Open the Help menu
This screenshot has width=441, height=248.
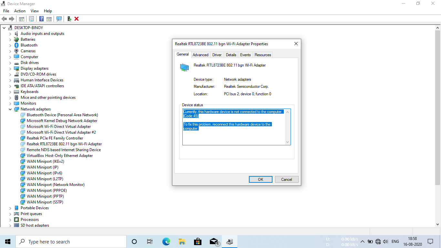pos(48,11)
